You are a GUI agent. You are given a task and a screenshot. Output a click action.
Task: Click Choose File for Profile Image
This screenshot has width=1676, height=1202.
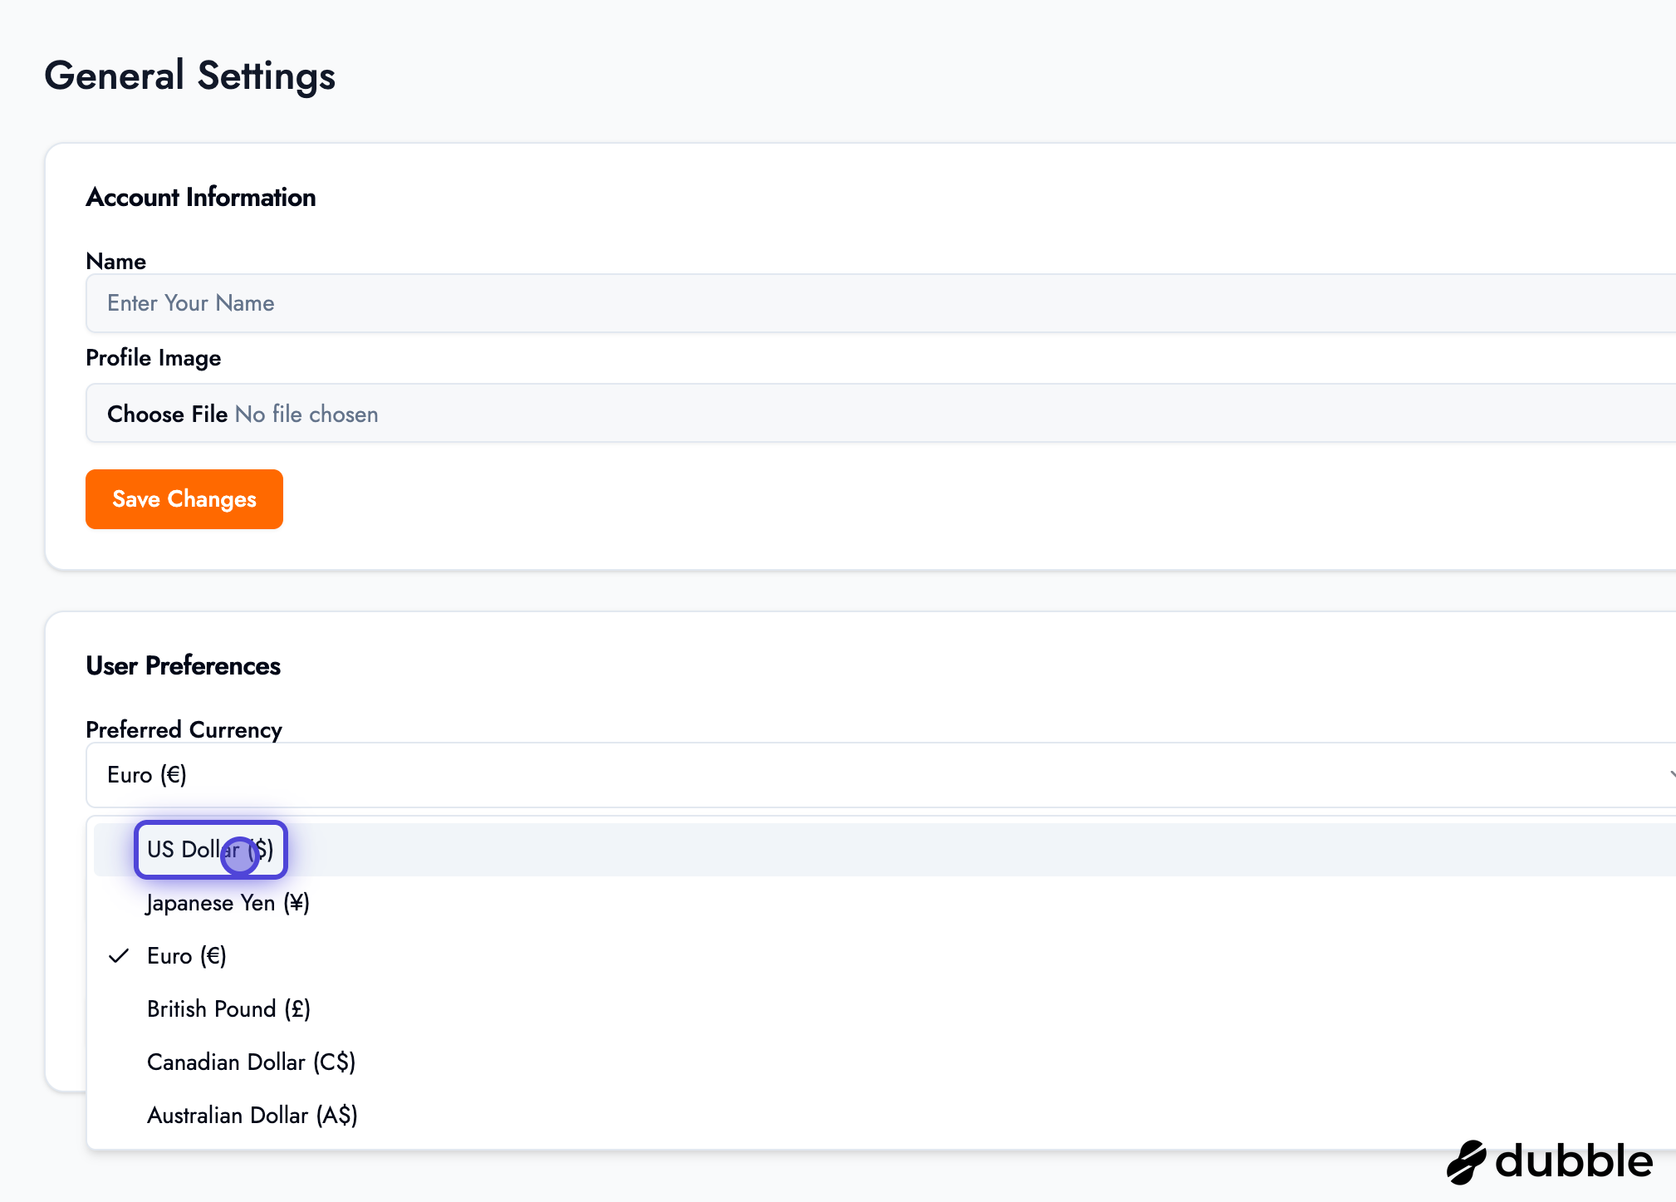pos(166,414)
